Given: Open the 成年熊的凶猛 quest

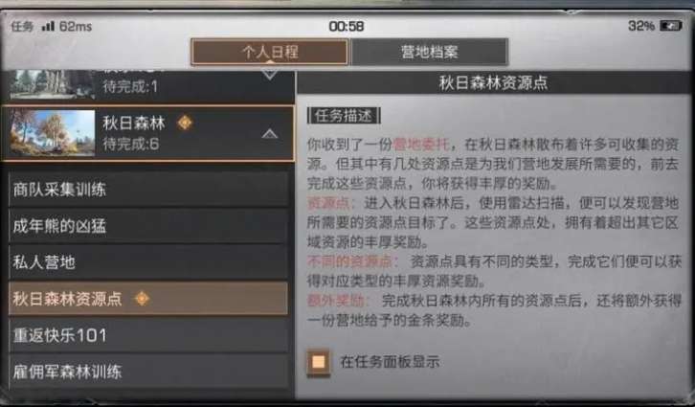Looking at the screenshot, I should [148, 226].
